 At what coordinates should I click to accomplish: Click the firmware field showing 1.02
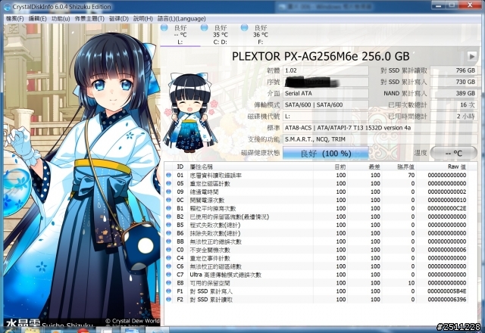point(326,70)
